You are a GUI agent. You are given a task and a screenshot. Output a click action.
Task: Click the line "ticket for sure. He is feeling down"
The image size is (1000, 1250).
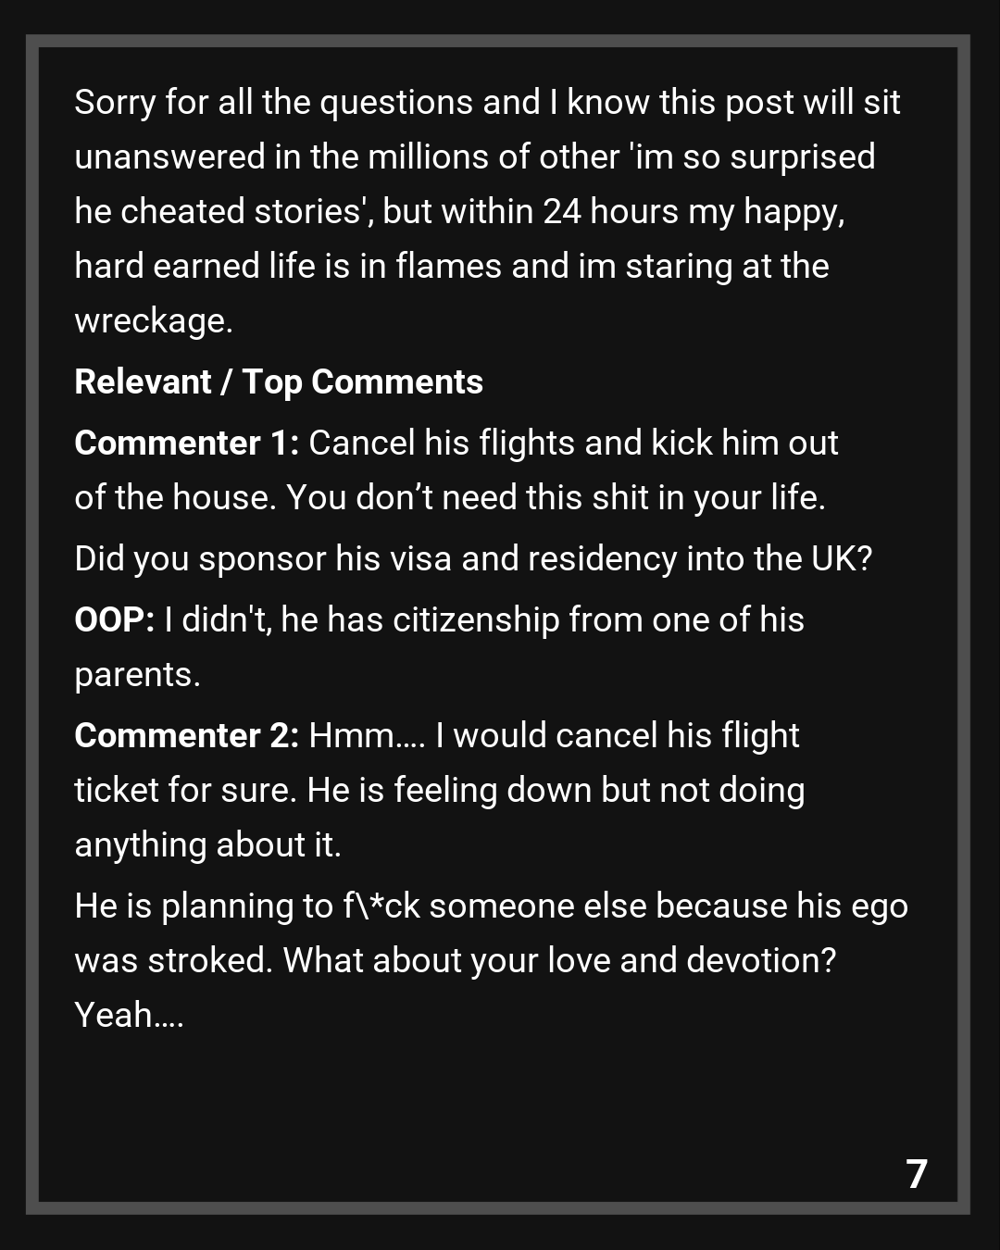439,791
